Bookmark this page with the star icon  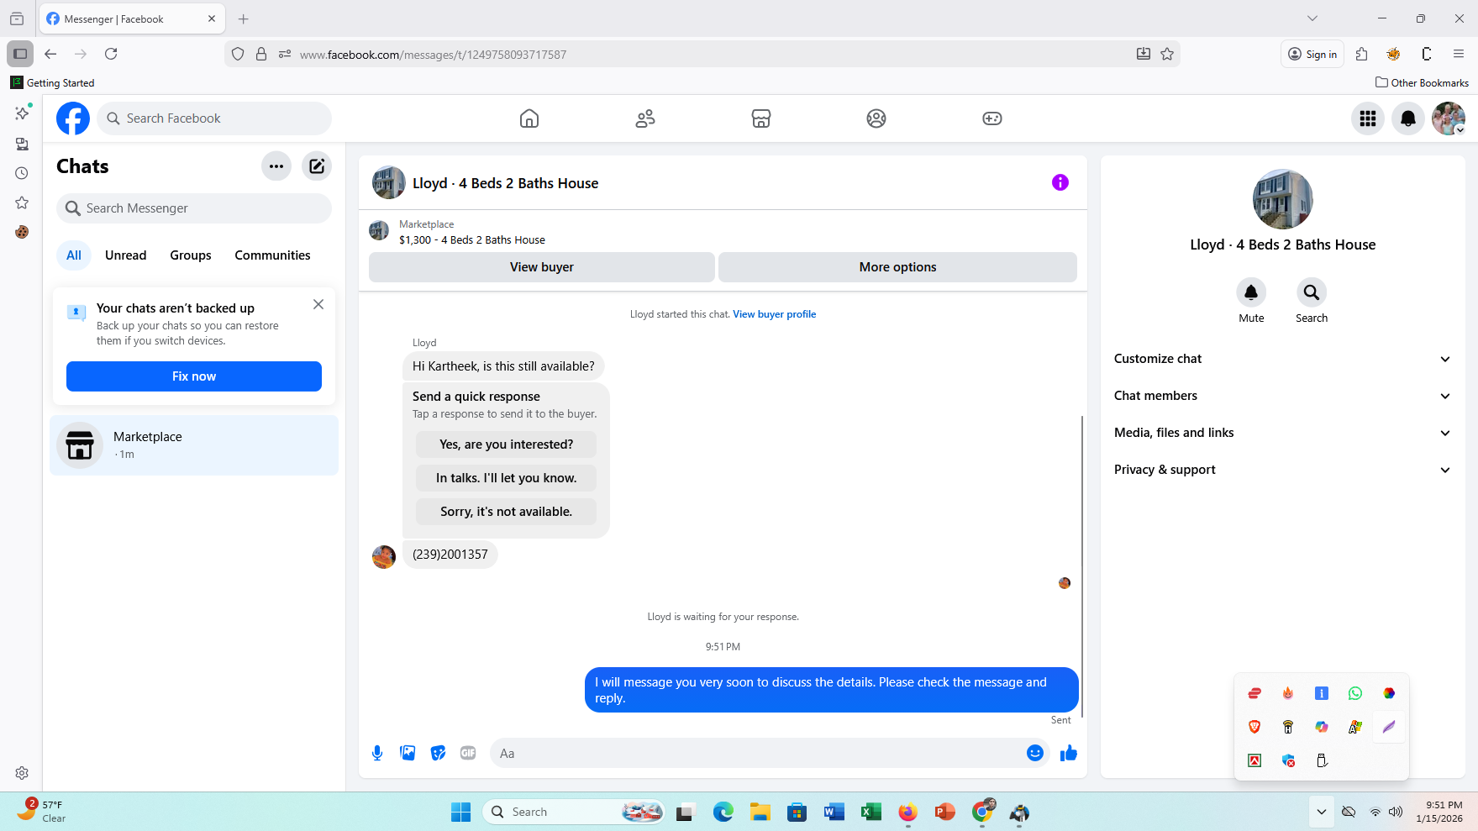1167,54
